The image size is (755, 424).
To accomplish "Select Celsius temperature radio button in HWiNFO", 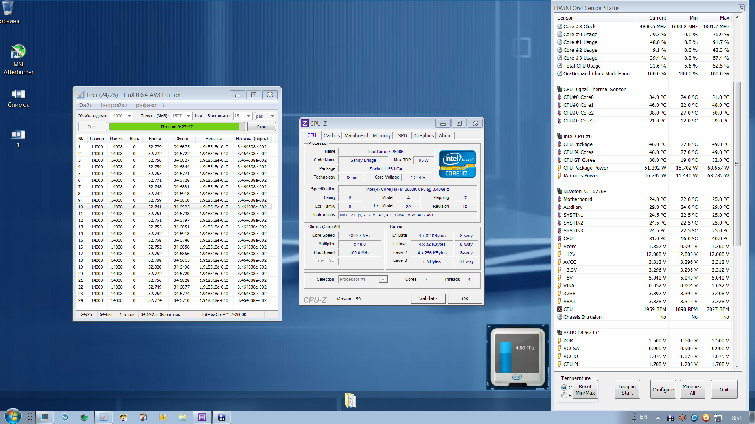I will [x=564, y=387].
